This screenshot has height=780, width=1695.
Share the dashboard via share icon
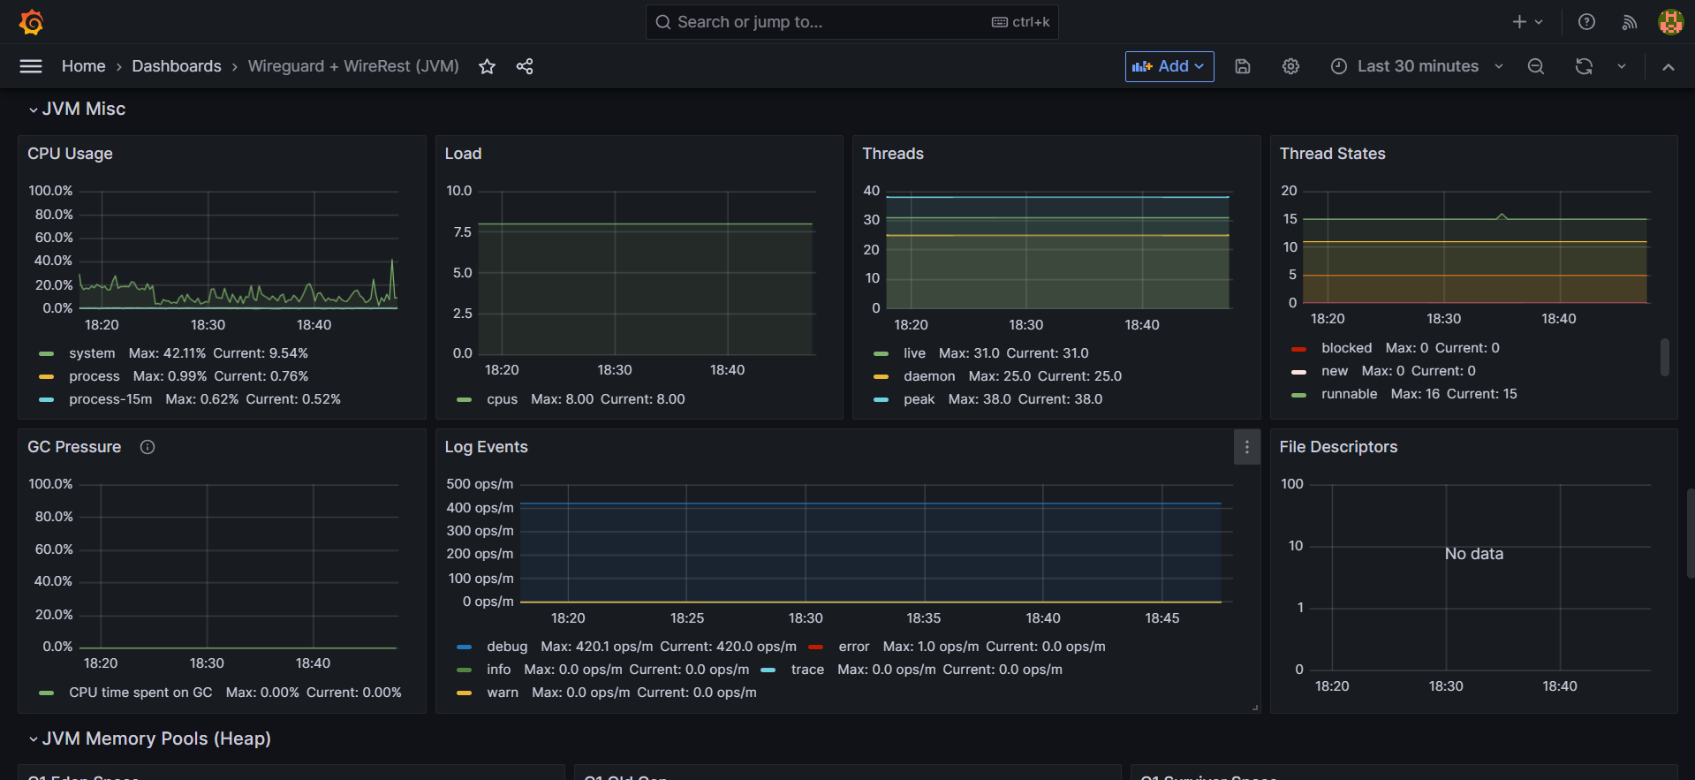coord(525,66)
